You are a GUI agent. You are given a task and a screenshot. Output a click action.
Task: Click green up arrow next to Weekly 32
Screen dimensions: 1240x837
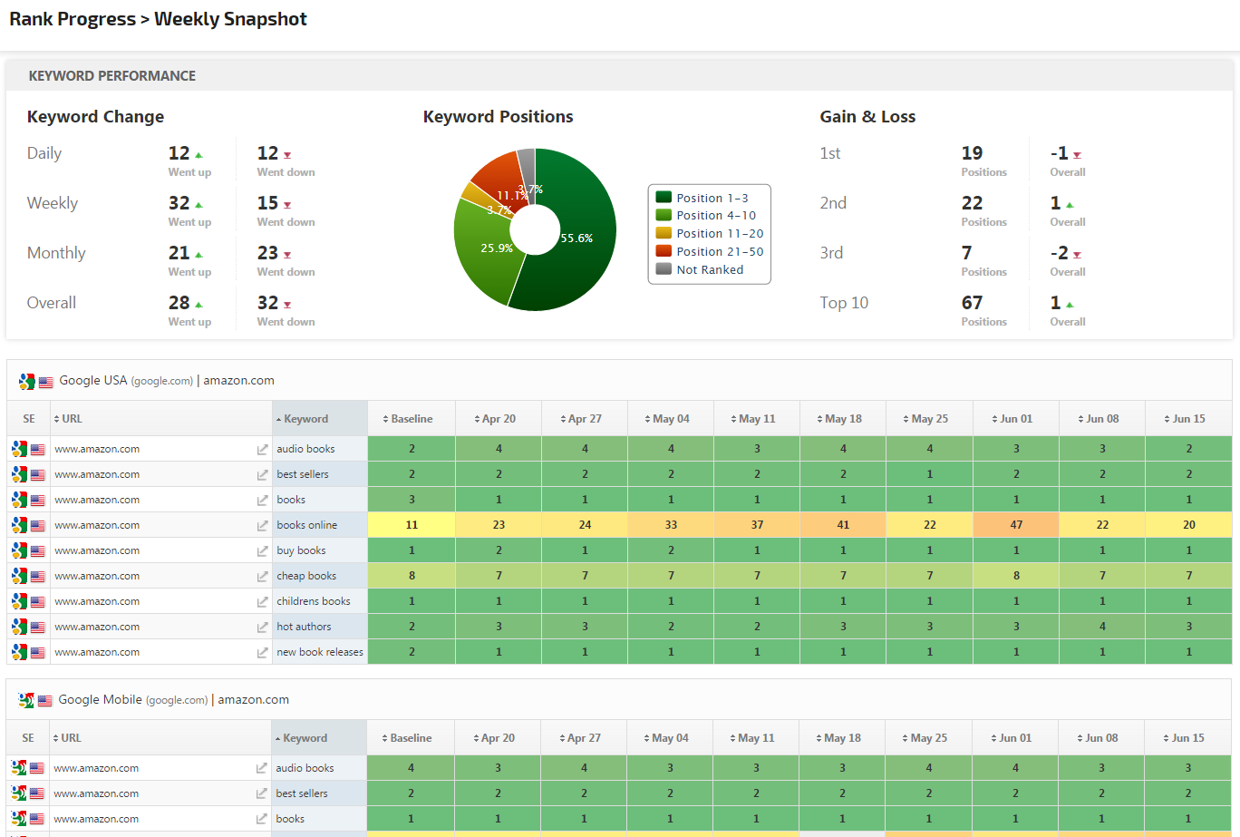point(199,205)
